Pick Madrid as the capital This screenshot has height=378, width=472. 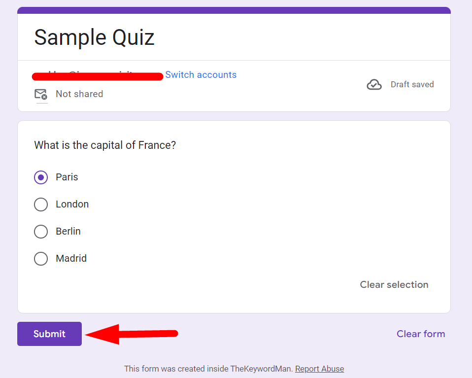41,258
